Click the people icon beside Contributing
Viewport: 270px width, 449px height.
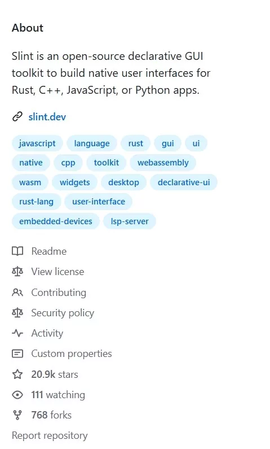pyautogui.click(x=17, y=293)
